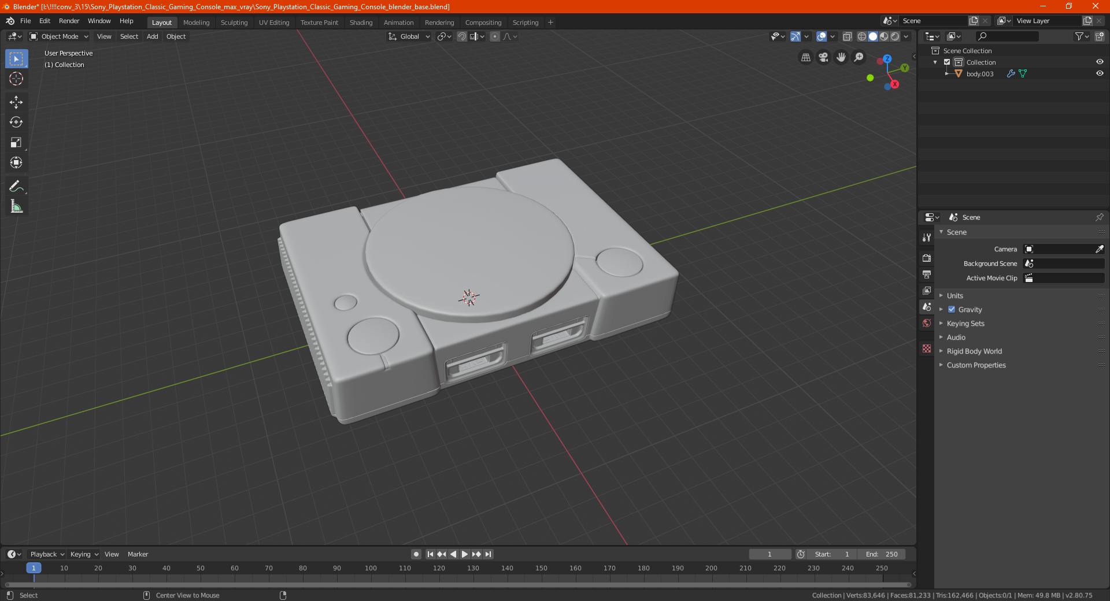Switch to the UV Editing workspace tab
This screenshot has width=1110, height=601.
point(274,23)
